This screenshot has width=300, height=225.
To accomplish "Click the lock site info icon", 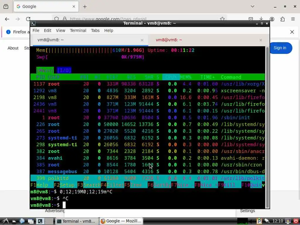I will pyautogui.click(x=65, y=19).
